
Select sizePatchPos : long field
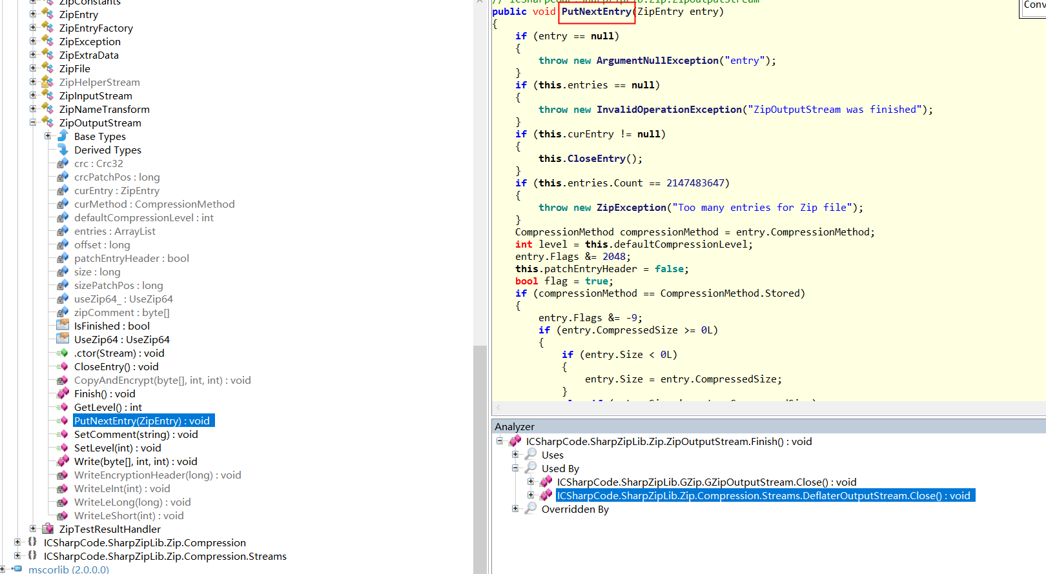[119, 285]
